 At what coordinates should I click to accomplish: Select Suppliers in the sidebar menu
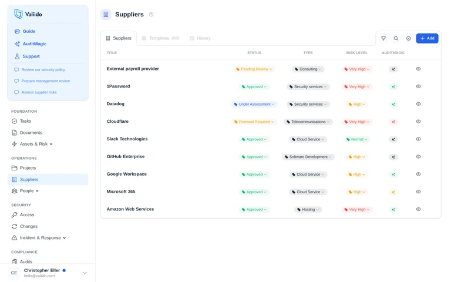point(48,179)
